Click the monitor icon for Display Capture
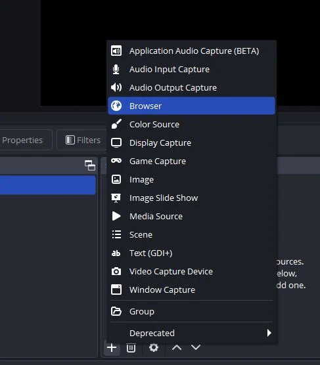The image size is (320, 365). tap(116, 142)
